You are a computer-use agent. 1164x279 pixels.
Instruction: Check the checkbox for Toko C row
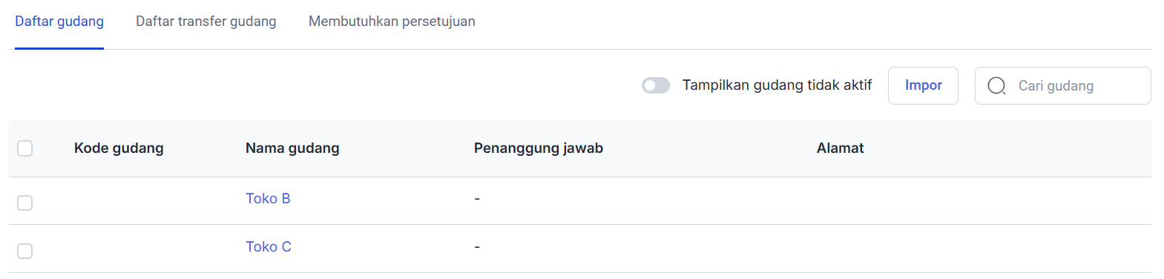(x=25, y=251)
